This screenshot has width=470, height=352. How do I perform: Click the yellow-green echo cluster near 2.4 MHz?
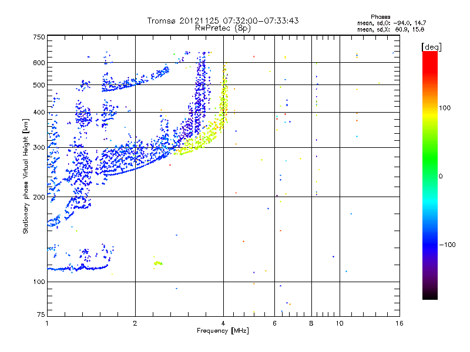158,263
